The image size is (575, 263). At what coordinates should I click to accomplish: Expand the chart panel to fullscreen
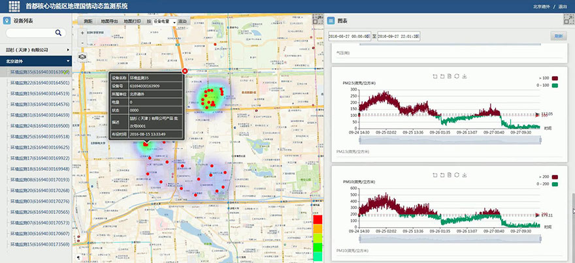568,20
